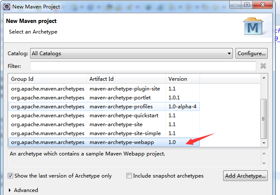Click the Add Archetype... button
The width and height of the screenshot is (280, 195).
pos(245,176)
